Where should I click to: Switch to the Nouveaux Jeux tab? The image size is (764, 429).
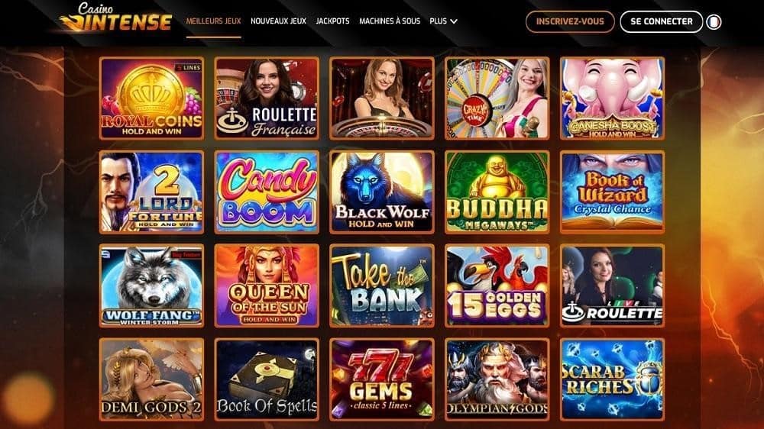coord(278,21)
